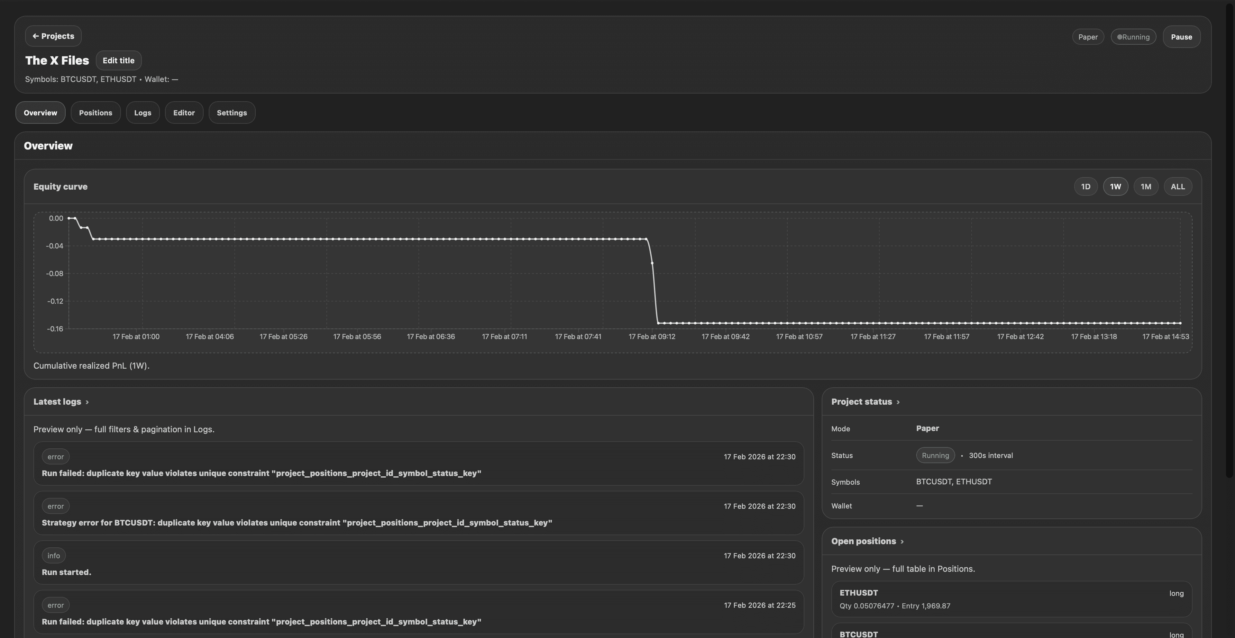The height and width of the screenshot is (638, 1235).
Task: Click the Running status indicator
Action: tap(1133, 37)
